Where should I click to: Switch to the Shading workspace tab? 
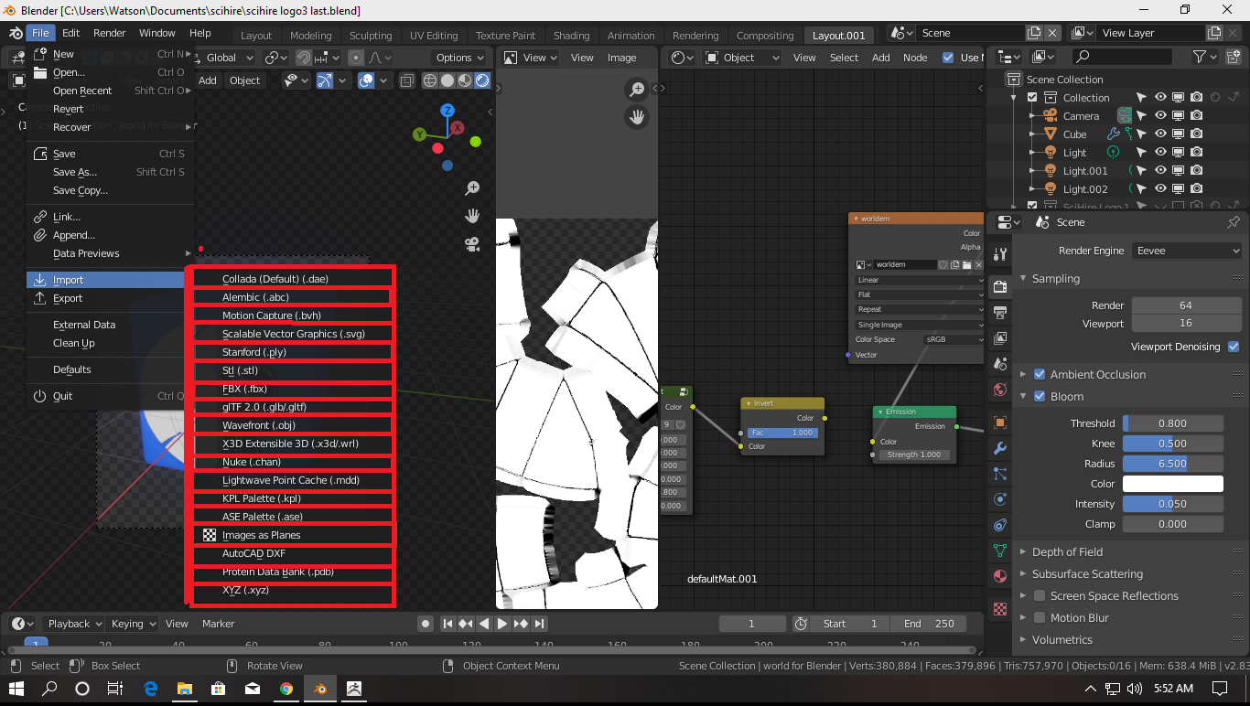coord(571,36)
